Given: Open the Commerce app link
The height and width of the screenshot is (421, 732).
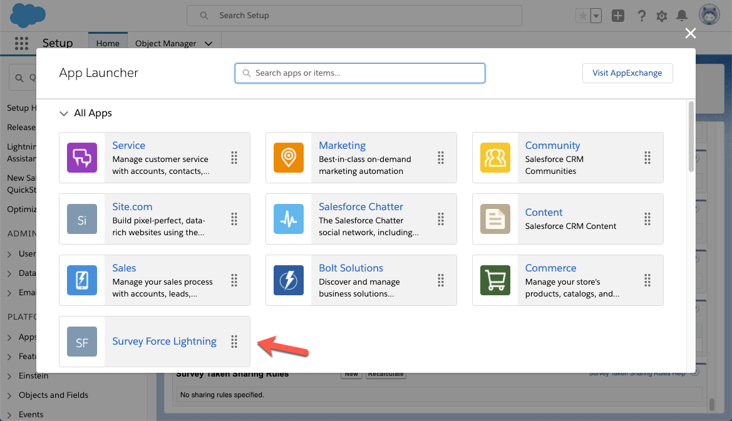Looking at the screenshot, I should [551, 268].
